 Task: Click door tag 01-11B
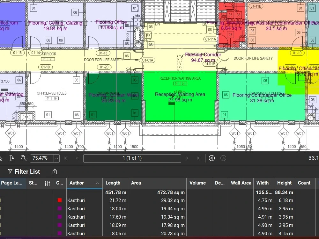(x=256, y=6)
